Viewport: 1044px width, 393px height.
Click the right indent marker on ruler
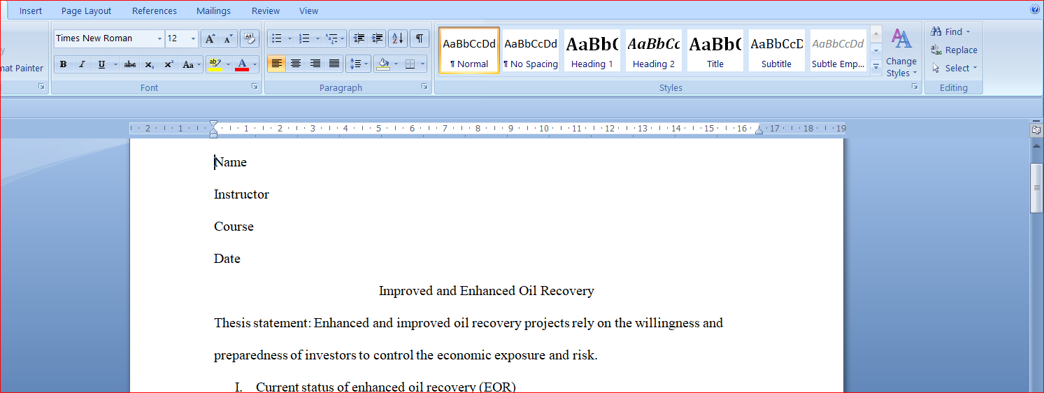pyautogui.click(x=759, y=129)
